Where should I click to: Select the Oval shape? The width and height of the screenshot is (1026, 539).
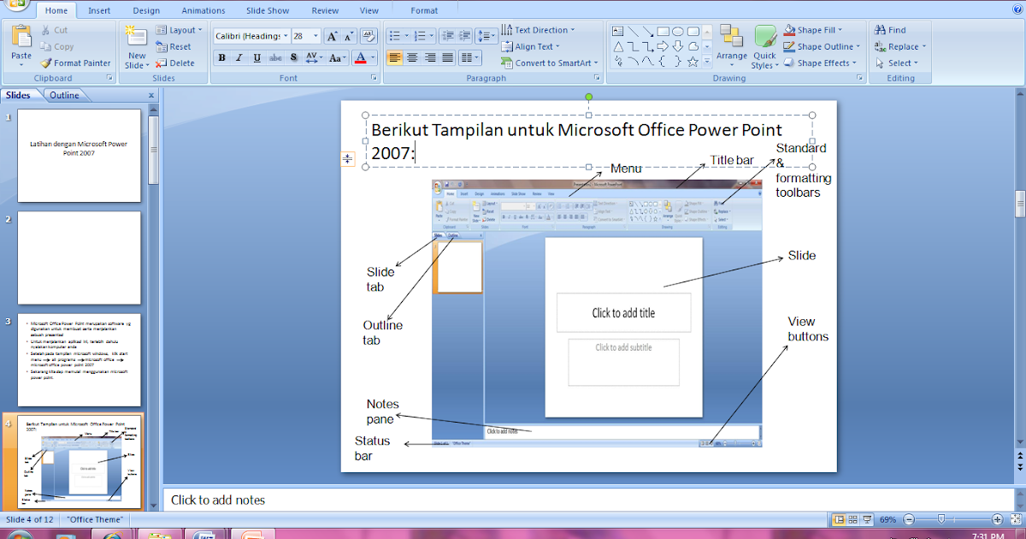point(677,31)
